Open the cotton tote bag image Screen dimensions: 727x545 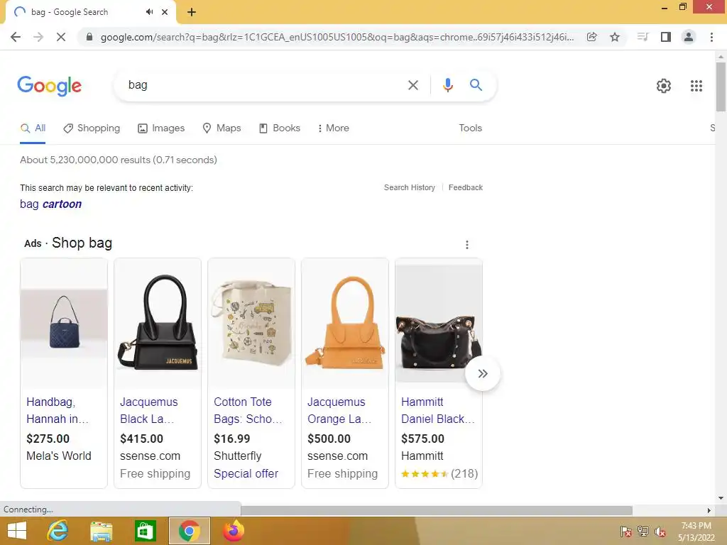251,323
